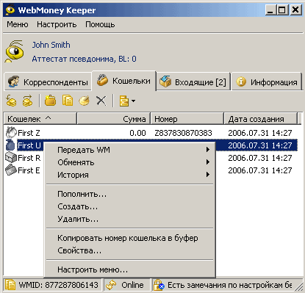Image resolution: width=305 pixels, height=293 pixels.
Task: Switch to the Корреспонденты tab
Action: click(x=48, y=82)
